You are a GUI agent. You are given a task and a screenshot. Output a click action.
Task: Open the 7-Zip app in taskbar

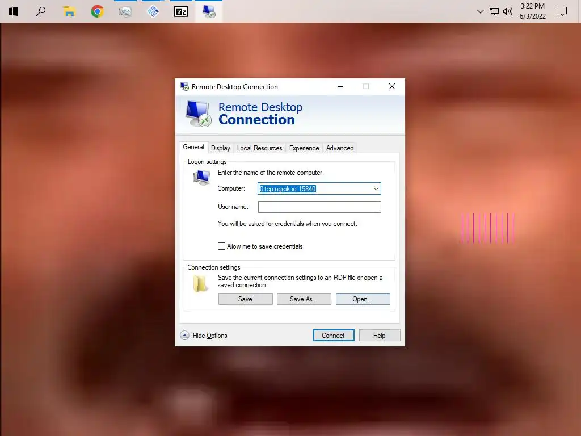181,11
